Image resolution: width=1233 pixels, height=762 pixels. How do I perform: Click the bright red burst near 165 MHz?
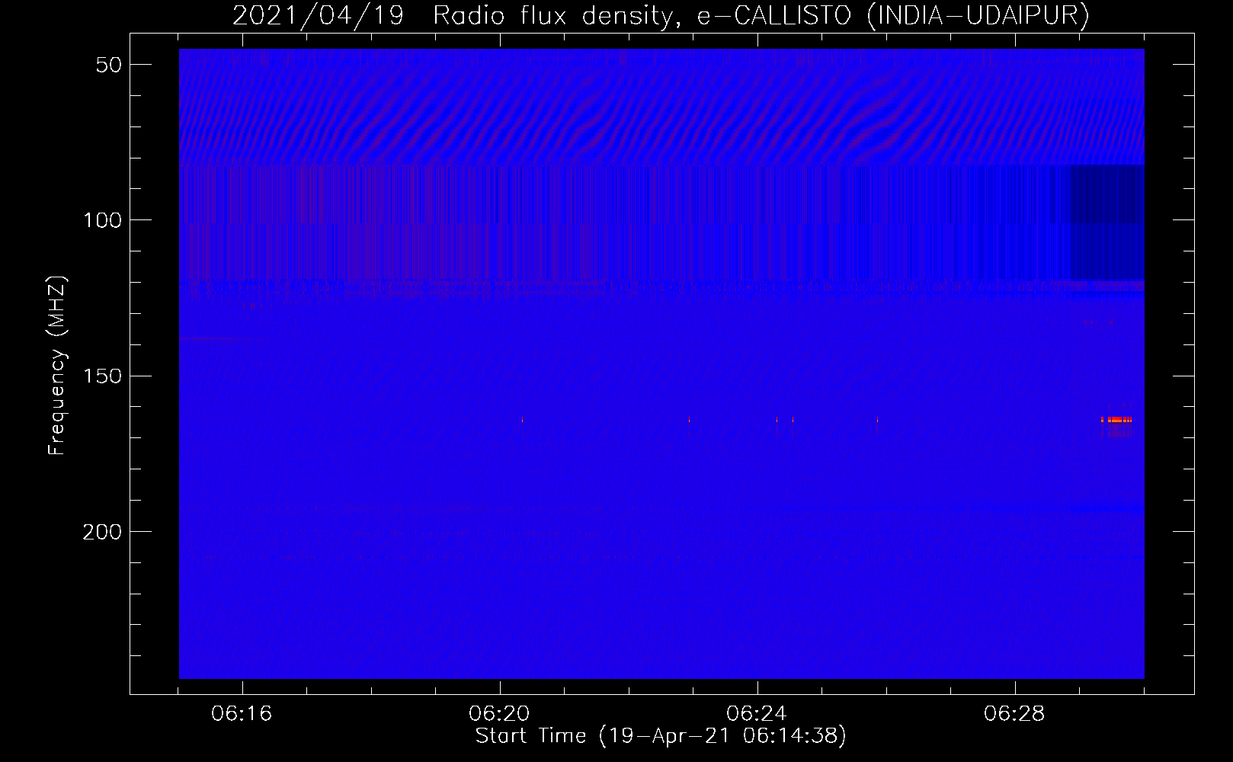(x=1116, y=420)
